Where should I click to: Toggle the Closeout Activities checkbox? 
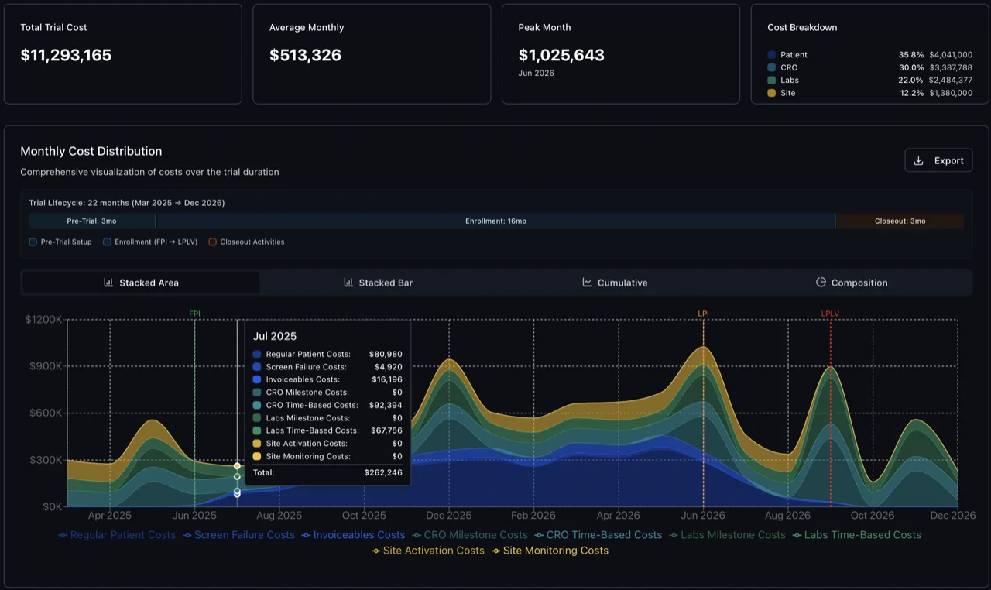point(212,242)
